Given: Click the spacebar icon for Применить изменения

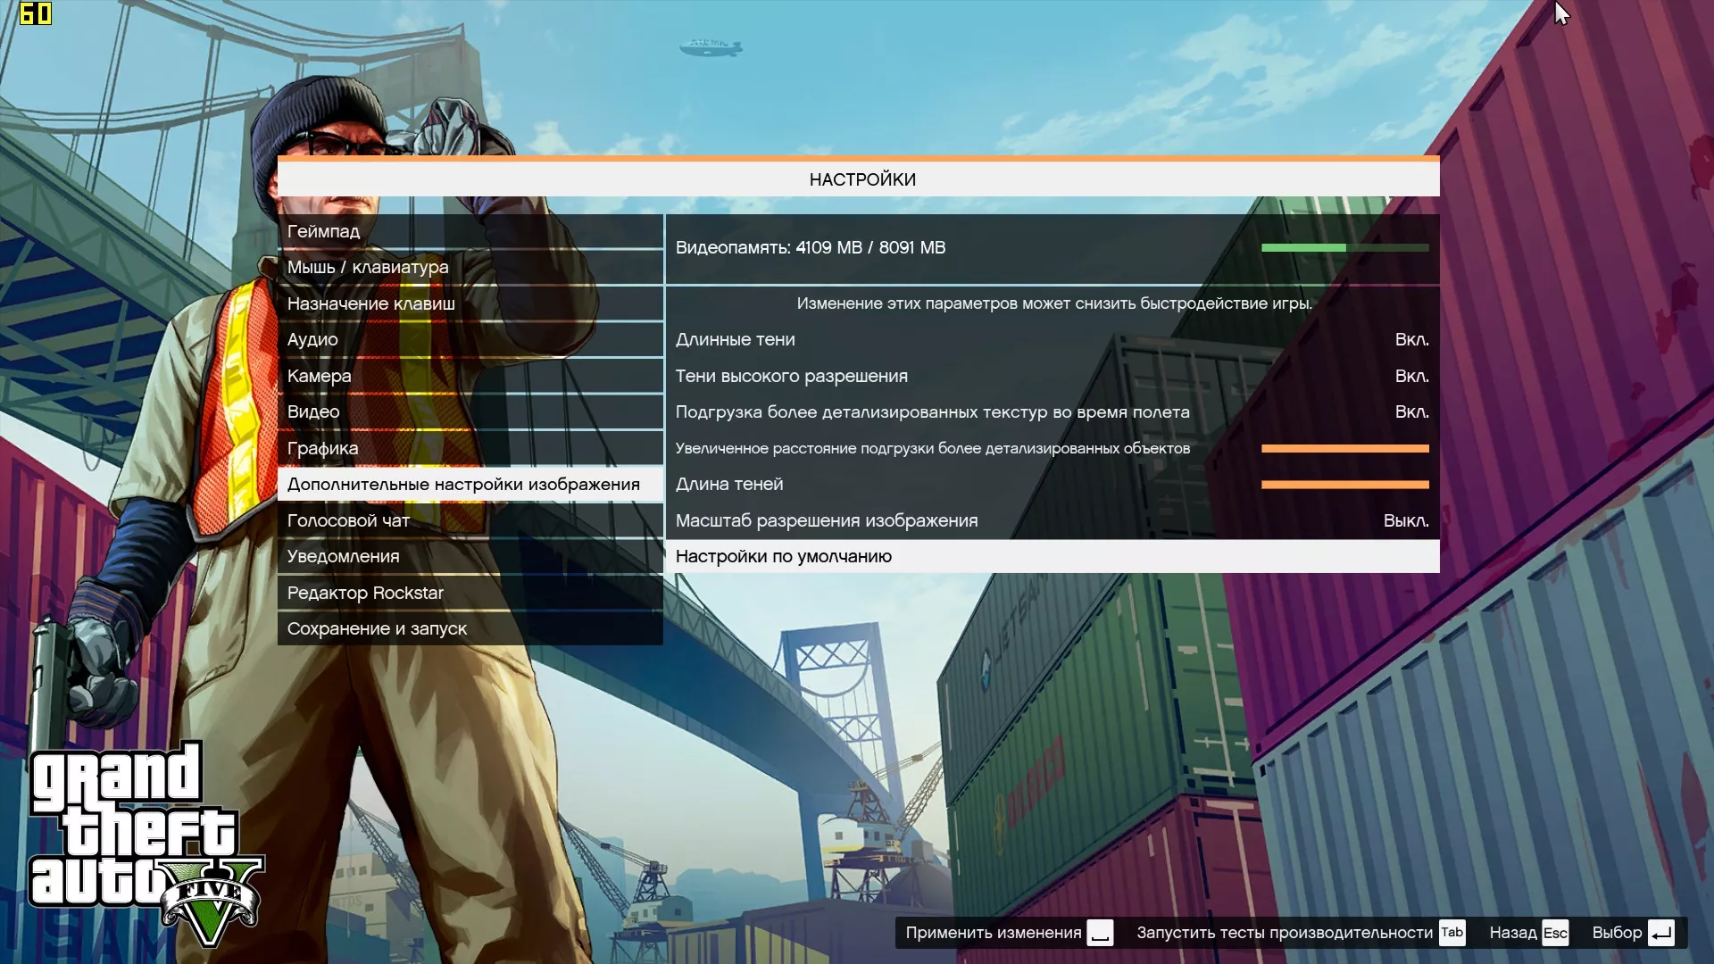Looking at the screenshot, I should pos(1100,933).
